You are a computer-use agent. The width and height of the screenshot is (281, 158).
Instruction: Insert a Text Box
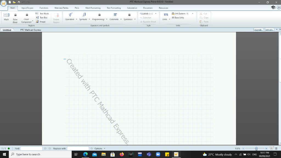pyautogui.click(x=42, y=18)
